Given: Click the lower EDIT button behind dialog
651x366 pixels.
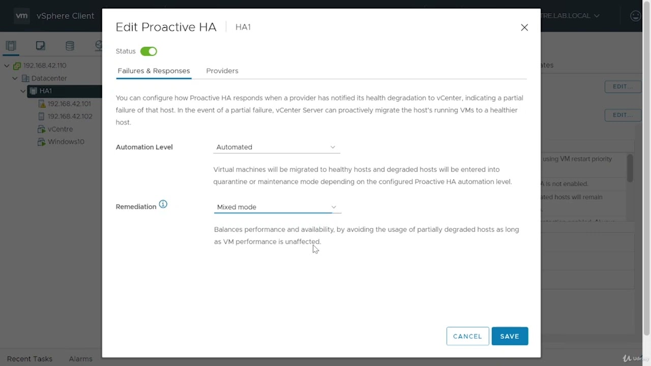Looking at the screenshot, I should pos(623,115).
